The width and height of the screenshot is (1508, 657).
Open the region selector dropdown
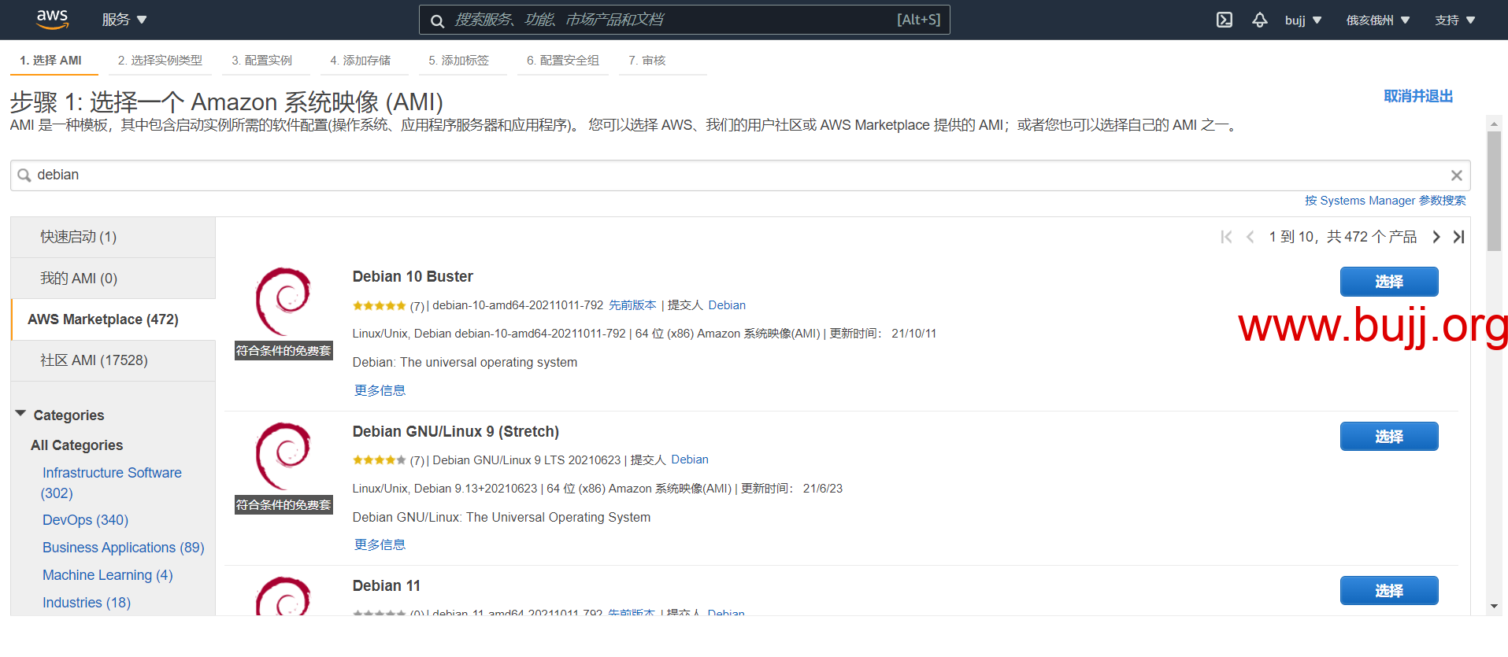pos(1378,20)
